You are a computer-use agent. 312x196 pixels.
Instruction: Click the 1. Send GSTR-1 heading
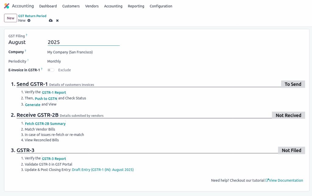click(29, 84)
